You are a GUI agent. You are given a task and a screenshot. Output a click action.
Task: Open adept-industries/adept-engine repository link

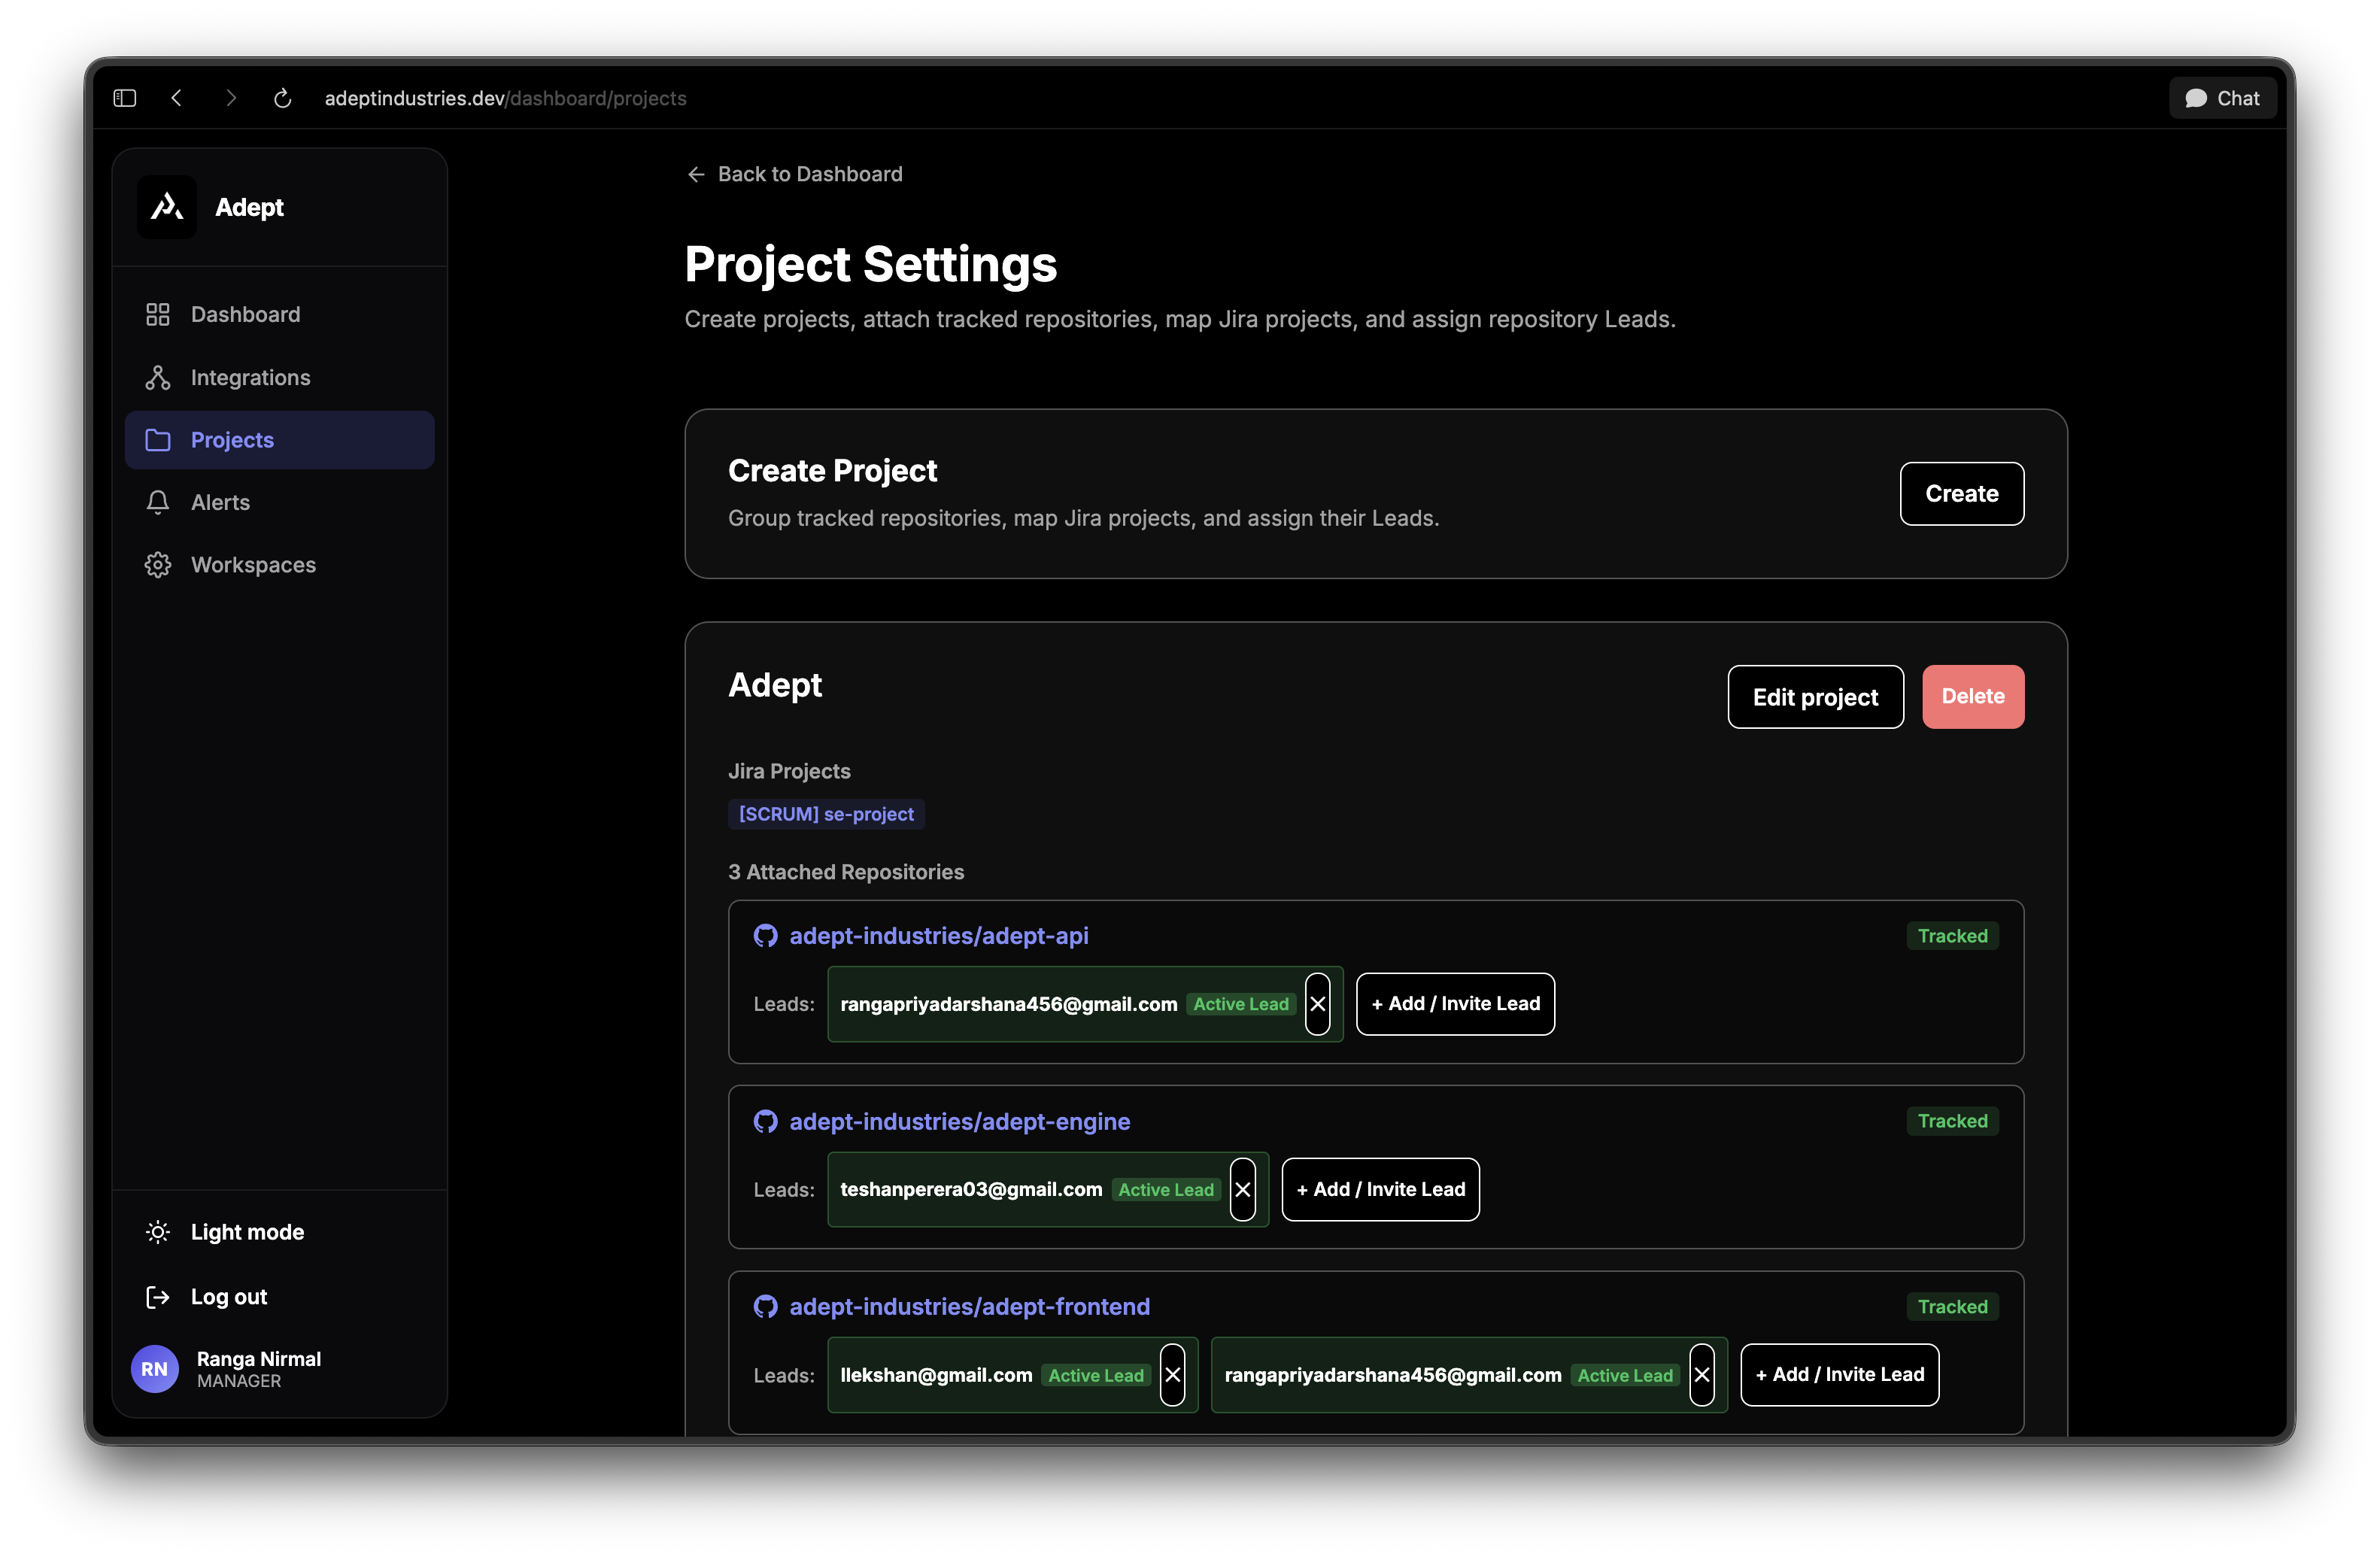point(960,1121)
